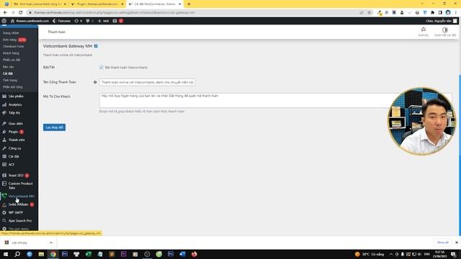The image size is (461, 259).
Task: Open 'Báo cáo' reports submenu item
Action: [8, 67]
